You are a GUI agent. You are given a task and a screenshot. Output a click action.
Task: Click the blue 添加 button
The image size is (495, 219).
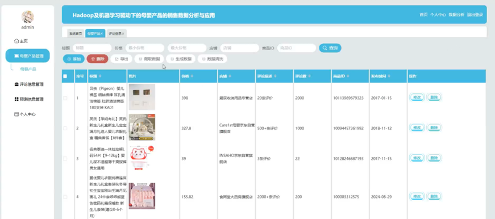click(x=73, y=59)
